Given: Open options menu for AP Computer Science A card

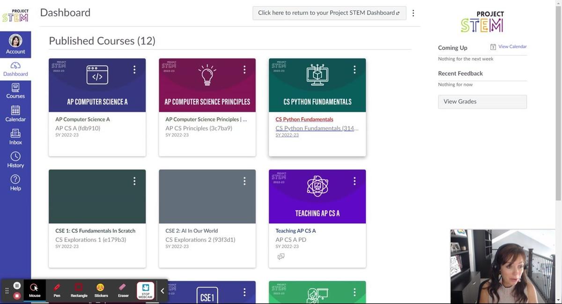Looking at the screenshot, I should pos(134,70).
